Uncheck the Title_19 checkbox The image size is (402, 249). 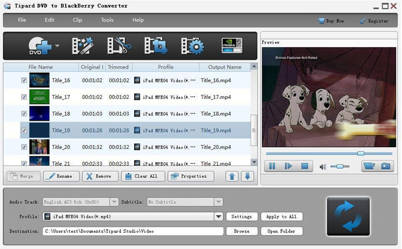24,130
